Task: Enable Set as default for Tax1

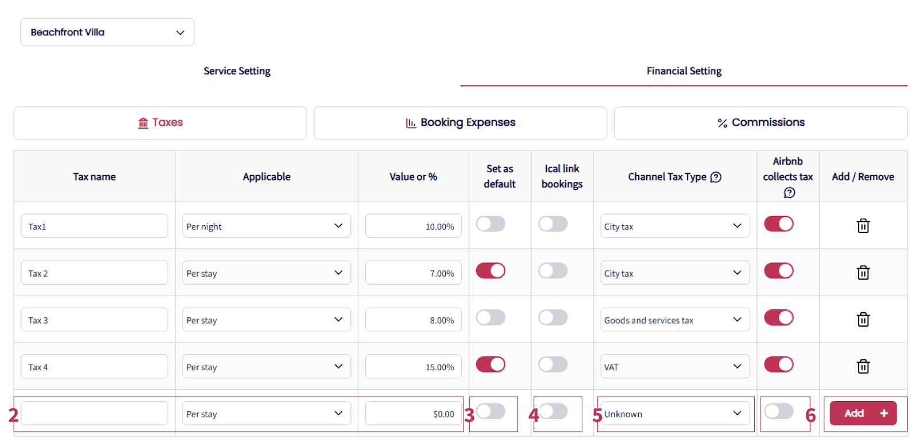Action: point(491,224)
